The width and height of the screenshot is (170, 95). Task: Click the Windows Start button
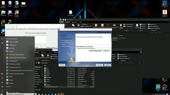[2, 94]
